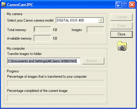Image resolution: width=137 pixels, height=109 pixels.
Task: Click the Transfer button
Action: click(121, 17)
